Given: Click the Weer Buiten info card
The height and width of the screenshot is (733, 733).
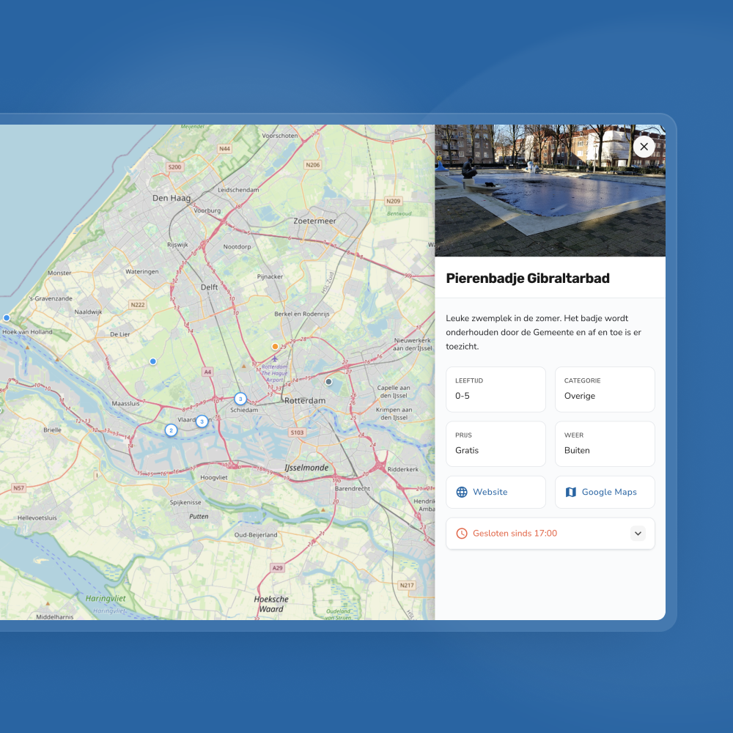Looking at the screenshot, I should click(605, 443).
